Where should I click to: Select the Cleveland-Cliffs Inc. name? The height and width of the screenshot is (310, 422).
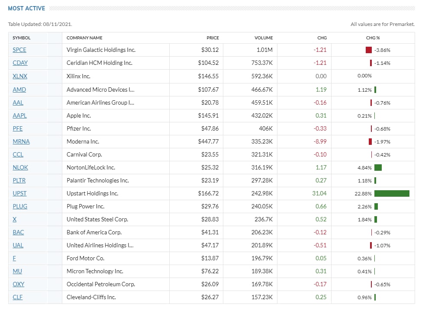coord(91,297)
